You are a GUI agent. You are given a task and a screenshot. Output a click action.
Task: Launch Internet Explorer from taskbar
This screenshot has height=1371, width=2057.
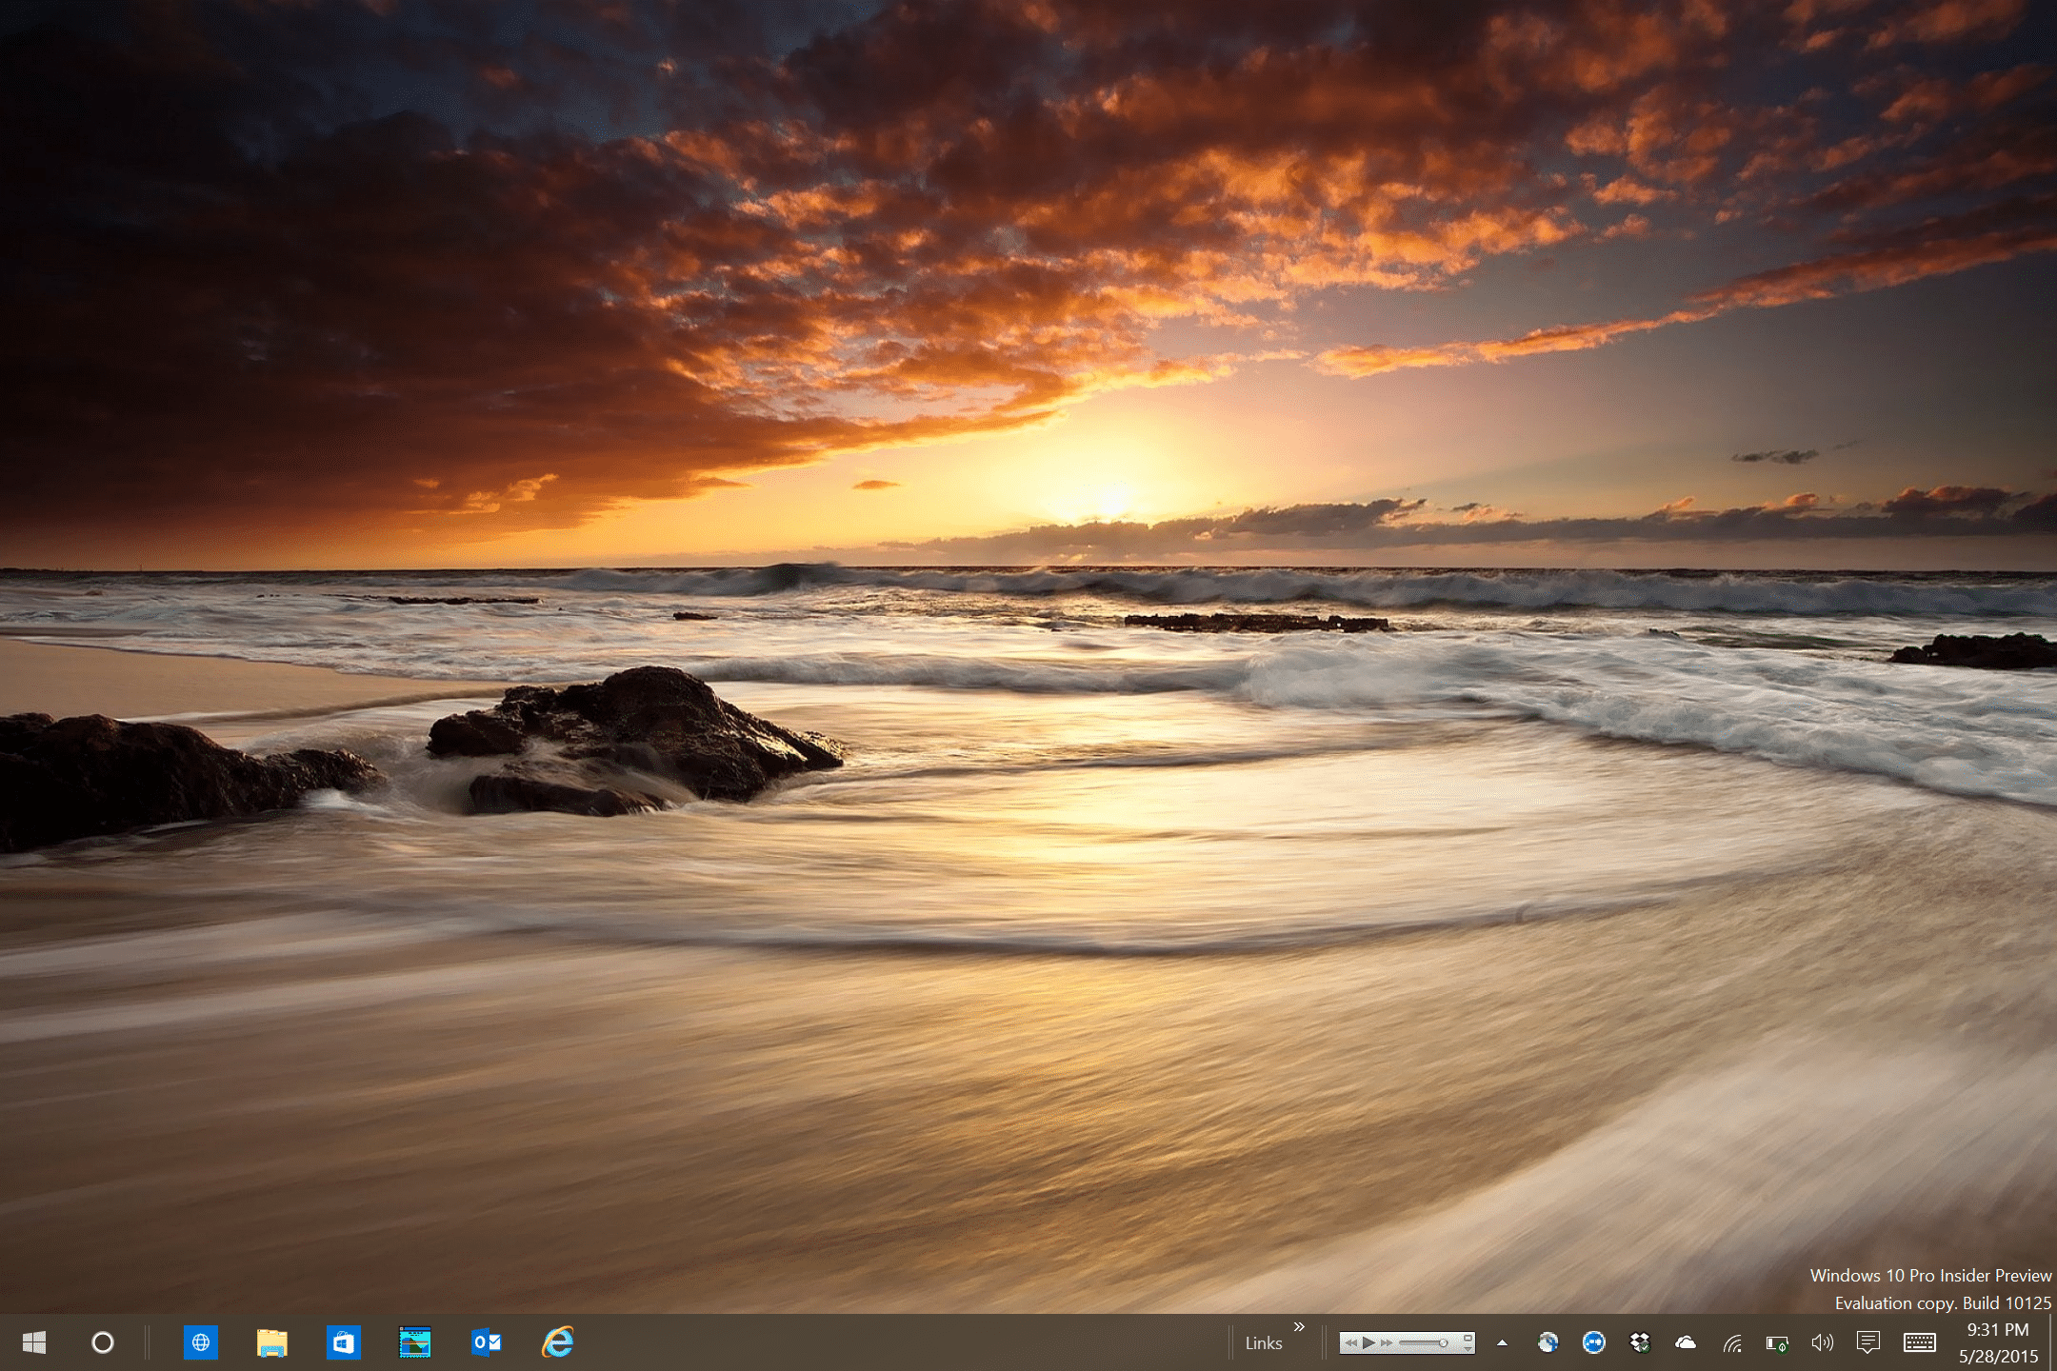coord(558,1342)
